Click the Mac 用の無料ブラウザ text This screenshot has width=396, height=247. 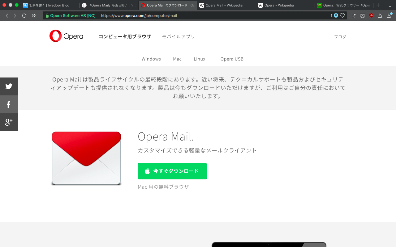point(163,187)
